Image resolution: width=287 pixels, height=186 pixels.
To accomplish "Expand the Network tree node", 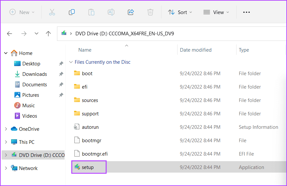I will pyautogui.click(x=6, y=168).
